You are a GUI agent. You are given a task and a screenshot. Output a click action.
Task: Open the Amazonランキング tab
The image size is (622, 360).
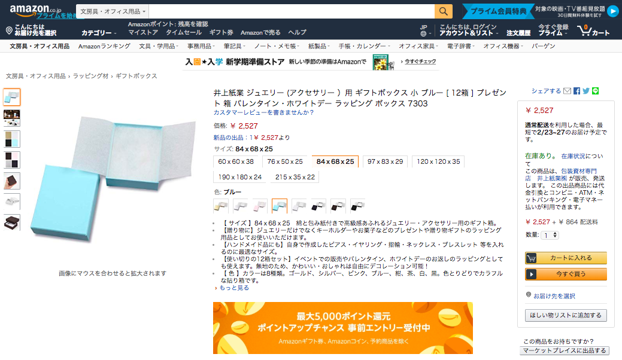[x=104, y=46]
